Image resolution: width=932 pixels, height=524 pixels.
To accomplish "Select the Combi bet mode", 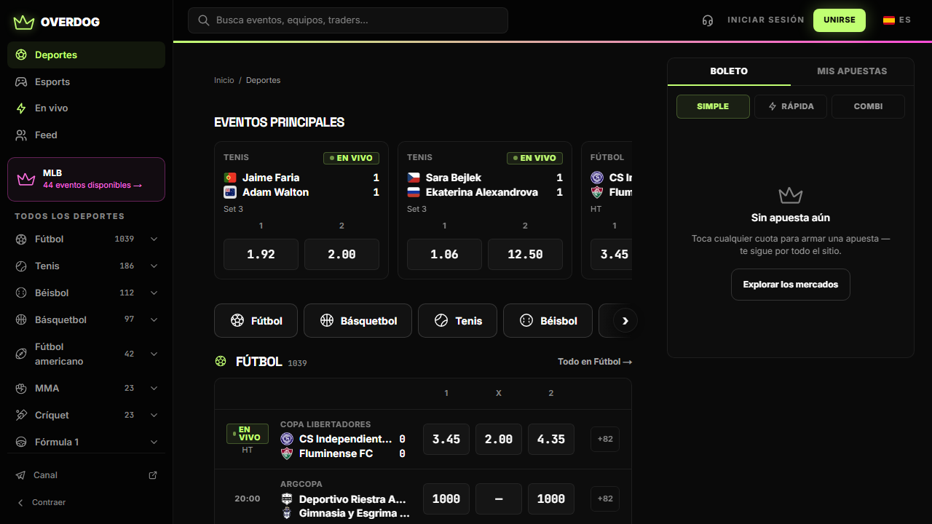I will point(868,106).
